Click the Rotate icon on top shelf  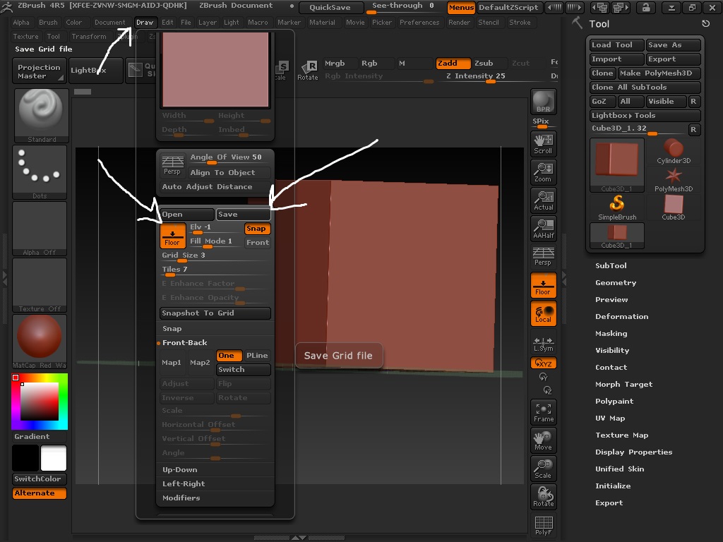point(308,71)
